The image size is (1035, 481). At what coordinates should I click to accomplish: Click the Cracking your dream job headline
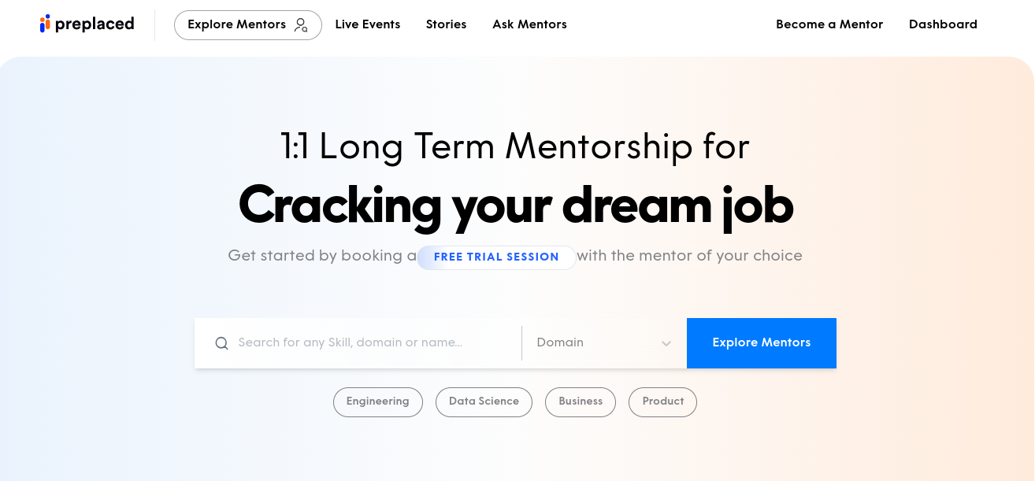point(516,206)
